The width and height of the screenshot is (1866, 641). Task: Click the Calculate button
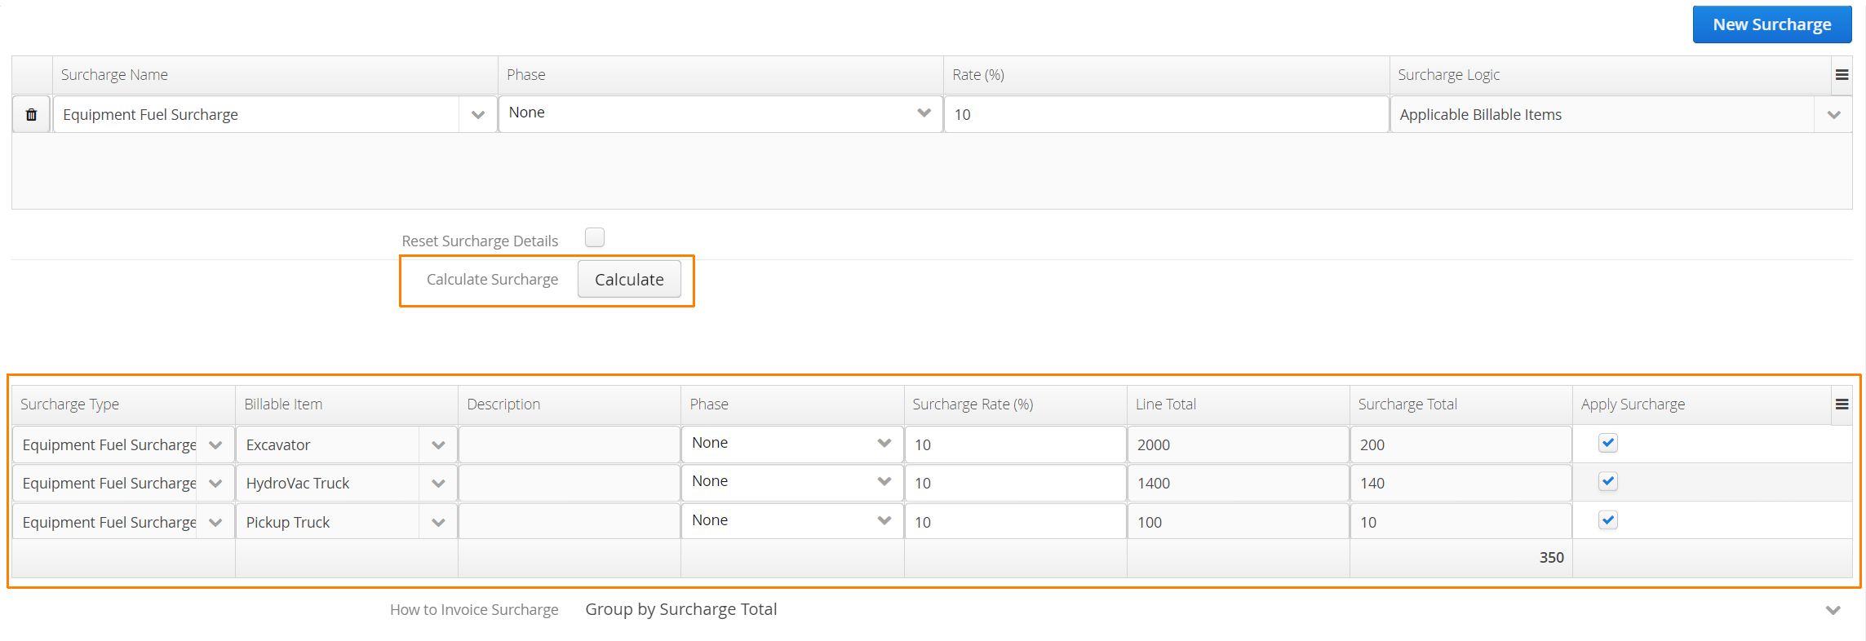(x=629, y=280)
